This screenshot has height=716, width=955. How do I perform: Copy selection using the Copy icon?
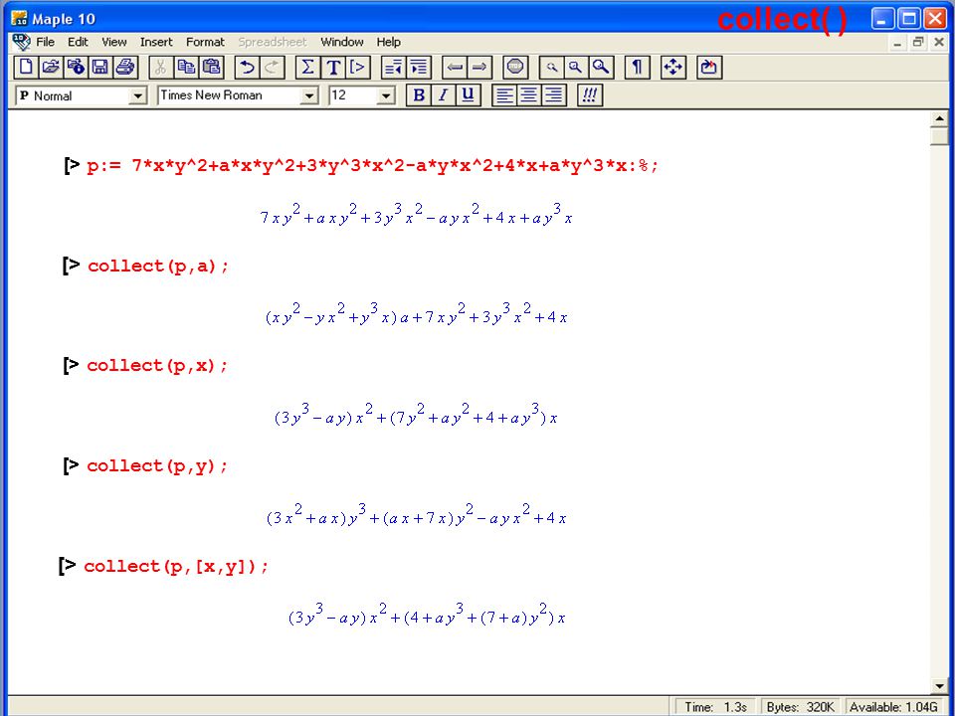(x=186, y=67)
